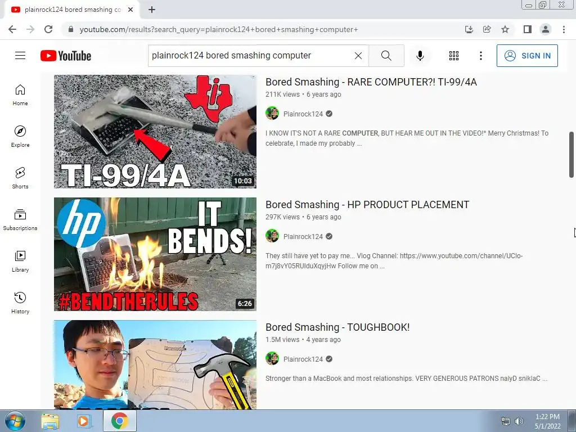Click description 'Stronger than a MacBook'
This screenshot has width=576, height=432.
pyautogui.click(x=406, y=379)
